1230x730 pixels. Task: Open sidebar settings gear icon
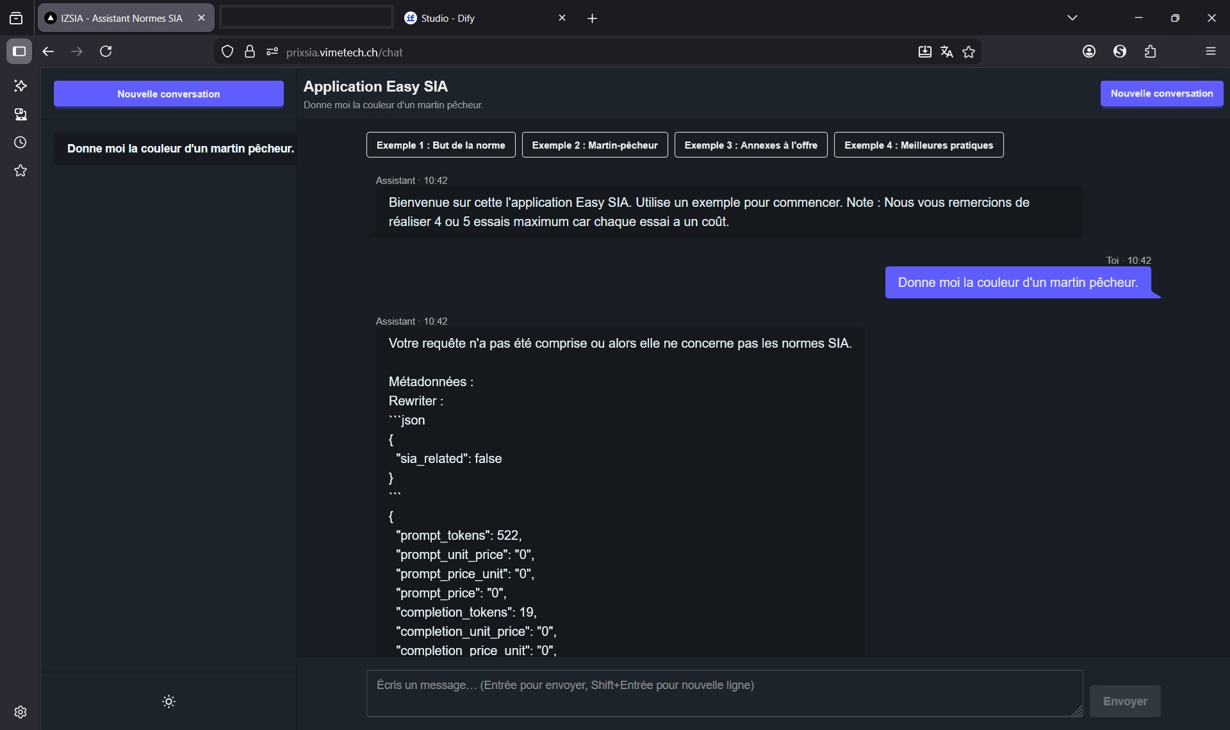pos(20,712)
